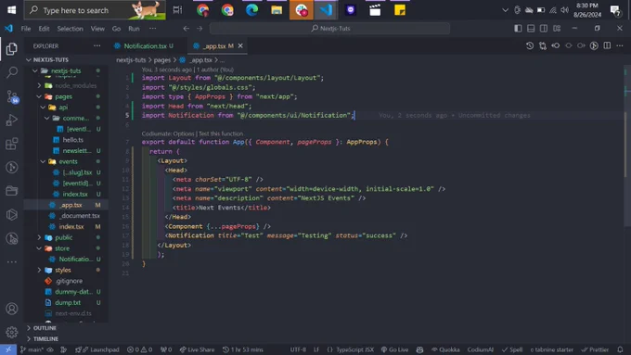This screenshot has width=631, height=355.
Task: Collapse the events folder
Action: [x=67, y=161]
